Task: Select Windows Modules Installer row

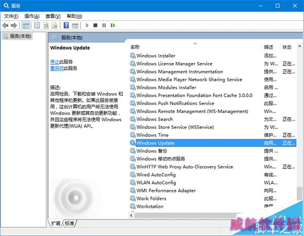Action: coord(213,87)
